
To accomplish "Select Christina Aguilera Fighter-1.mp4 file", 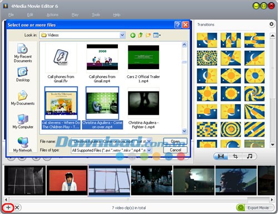I will pyautogui.click(x=143, y=108).
